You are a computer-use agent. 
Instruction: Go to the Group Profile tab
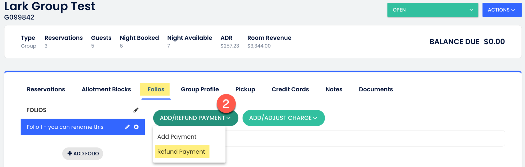200,89
